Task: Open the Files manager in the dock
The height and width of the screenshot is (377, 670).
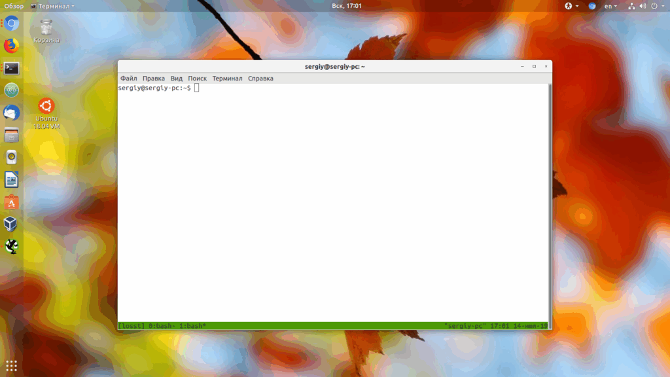Action: click(12, 135)
